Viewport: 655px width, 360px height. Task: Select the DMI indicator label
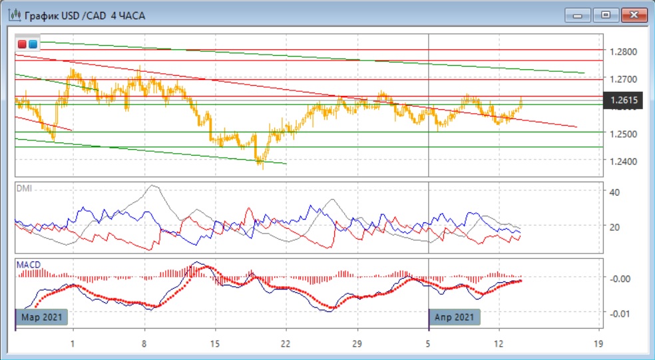click(x=23, y=189)
